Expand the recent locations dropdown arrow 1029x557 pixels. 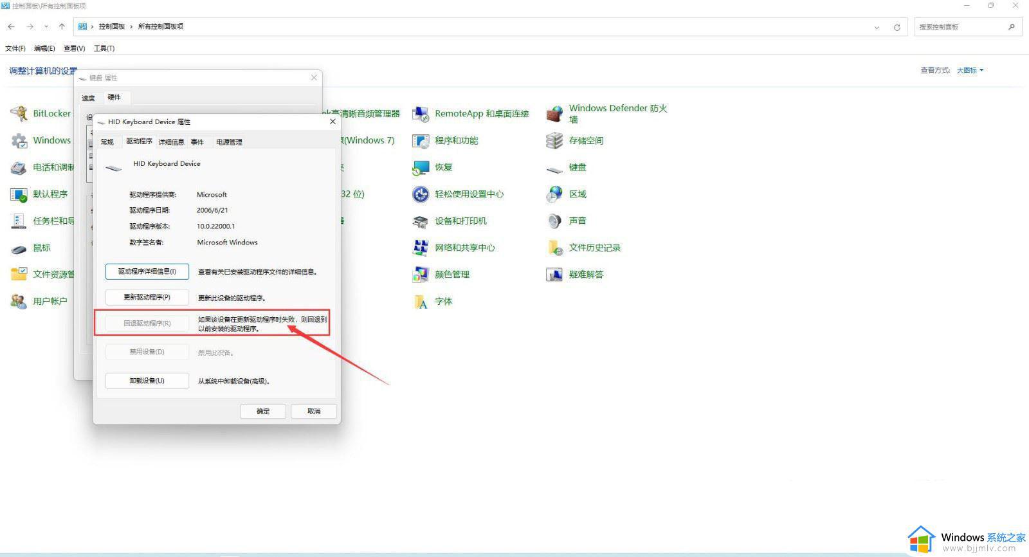click(46, 26)
